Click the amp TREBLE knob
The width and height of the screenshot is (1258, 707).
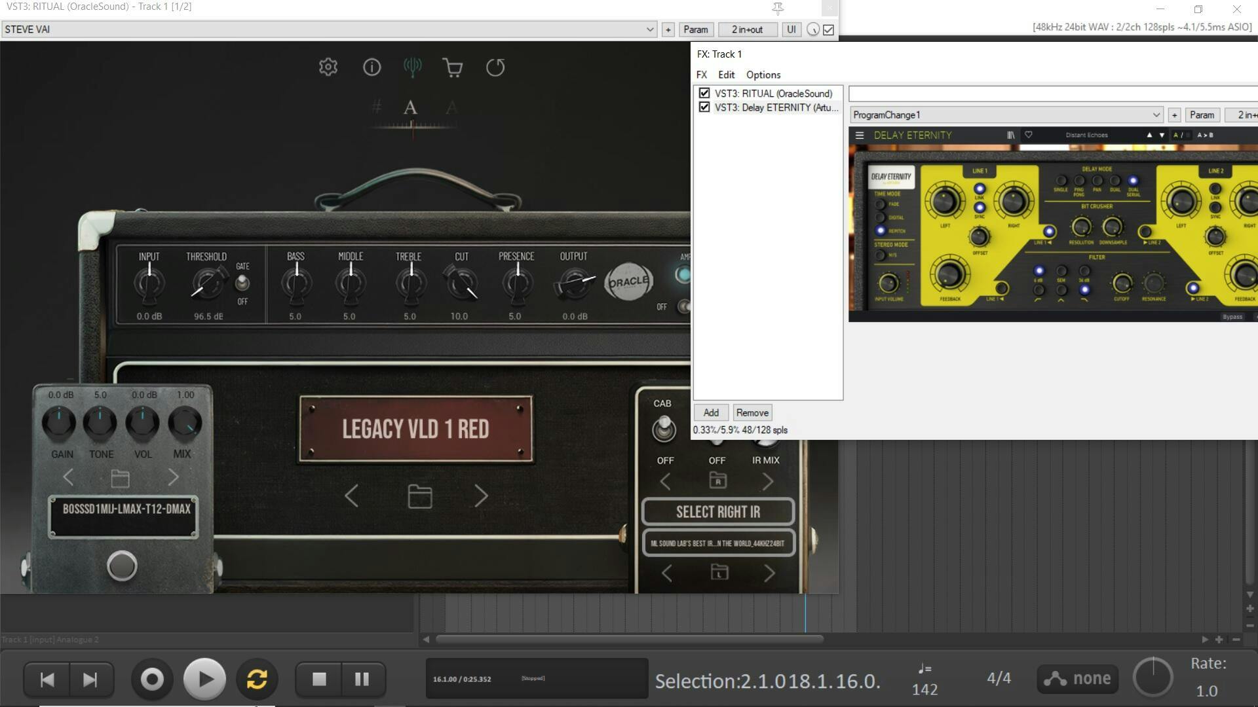(x=411, y=283)
